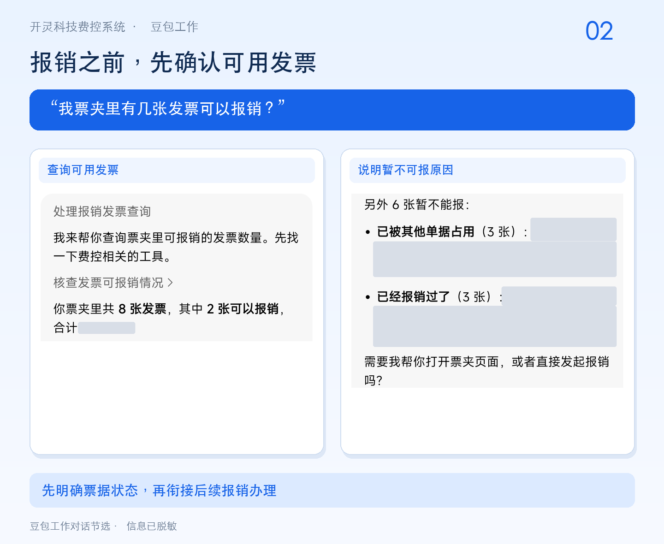Click the text 处理报销发票查询

pyautogui.click(x=102, y=212)
